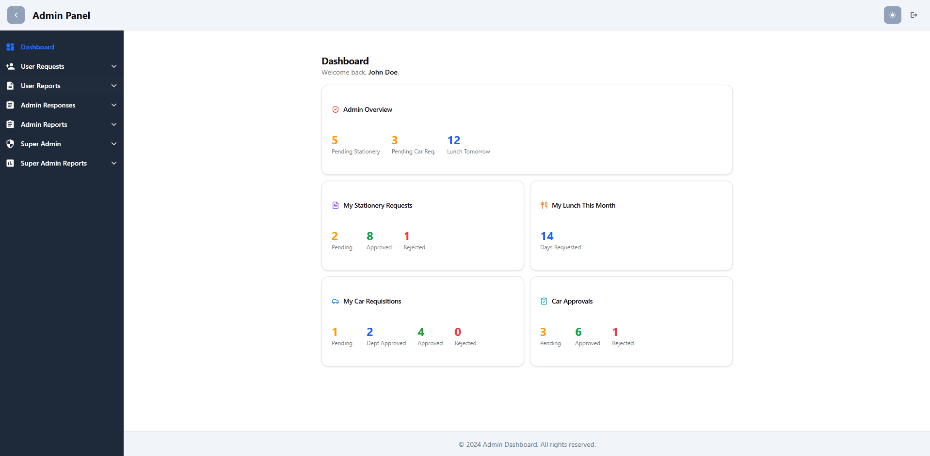930x456 pixels.
Task: Toggle dark mode with the theme switcher
Action: [x=892, y=15]
